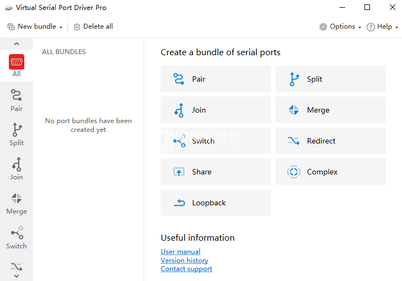Open the Version history link
402x281 pixels.
pyautogui.click(x=184, y=260)
